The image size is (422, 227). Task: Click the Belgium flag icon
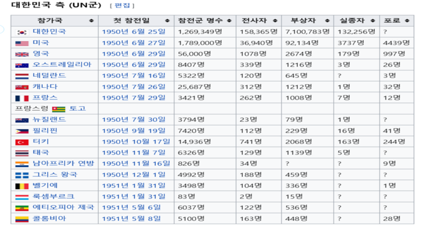coord(22,186)
